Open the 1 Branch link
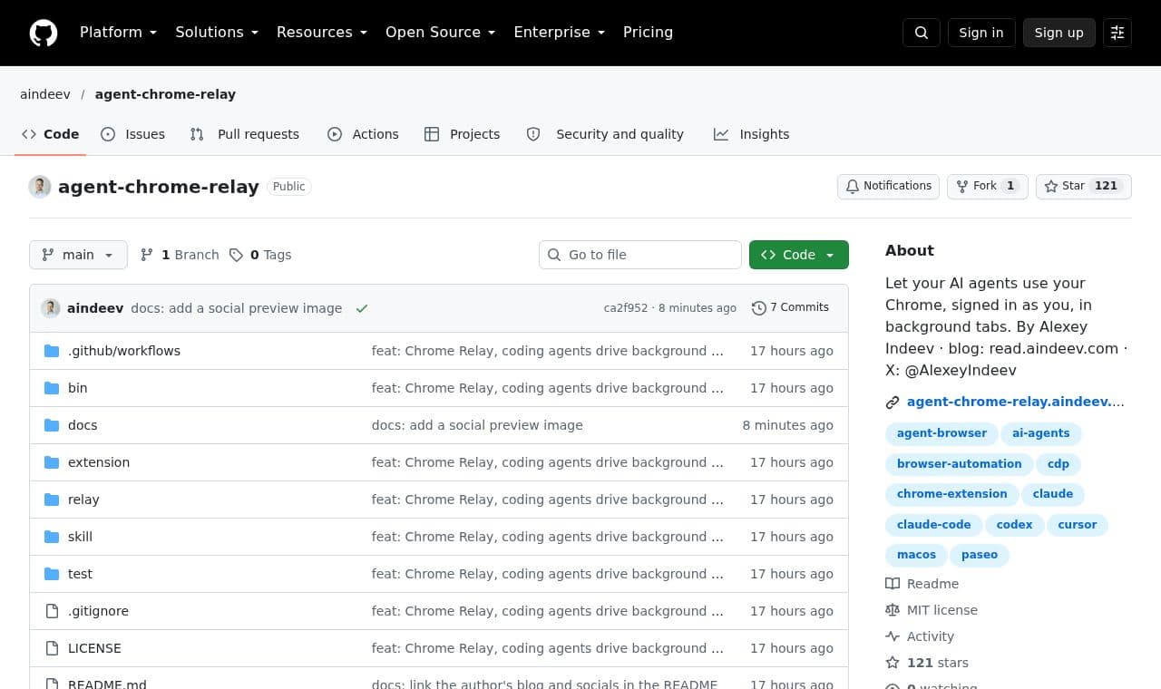 (x=180, y=255)
